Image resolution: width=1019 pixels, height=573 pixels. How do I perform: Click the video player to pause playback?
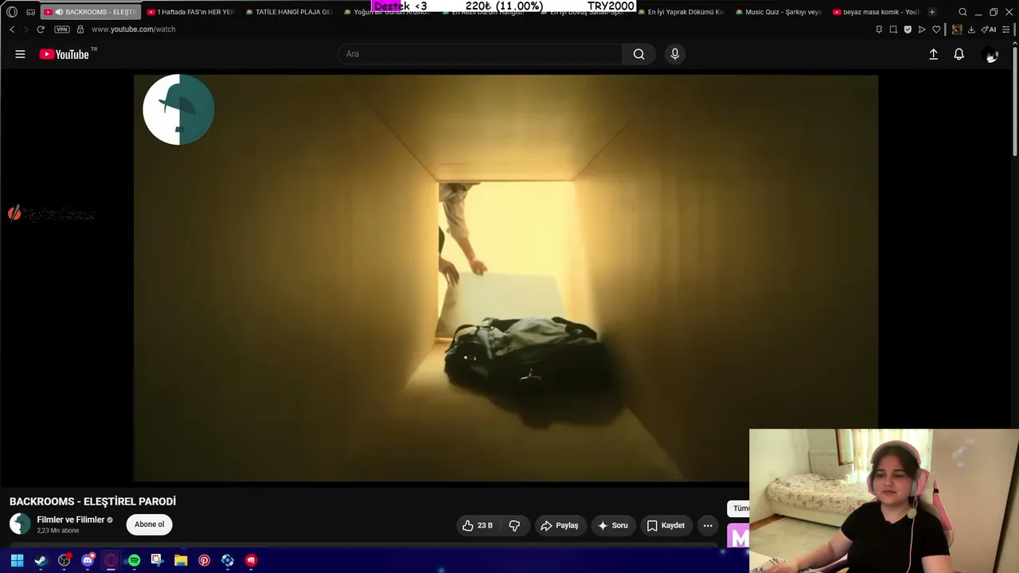(506, 279)
